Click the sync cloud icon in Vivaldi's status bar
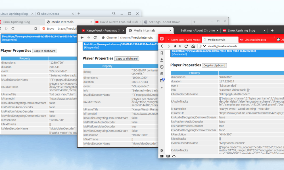The width and height of the screenshot is (284, 170). (174, 156)
